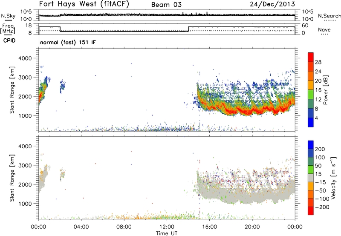Click the '60' Nave axis tick
Viewport: 341px width, 236px height.
coord(305,26)
